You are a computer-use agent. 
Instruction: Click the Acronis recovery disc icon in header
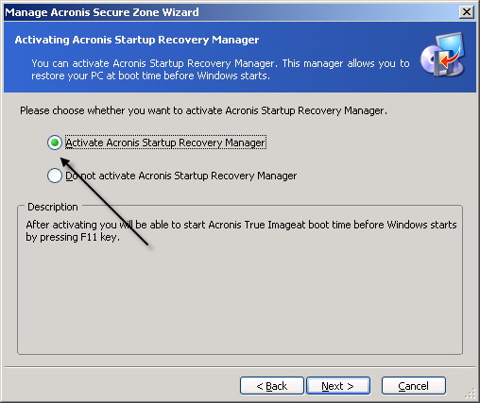[x=443, y=55]
